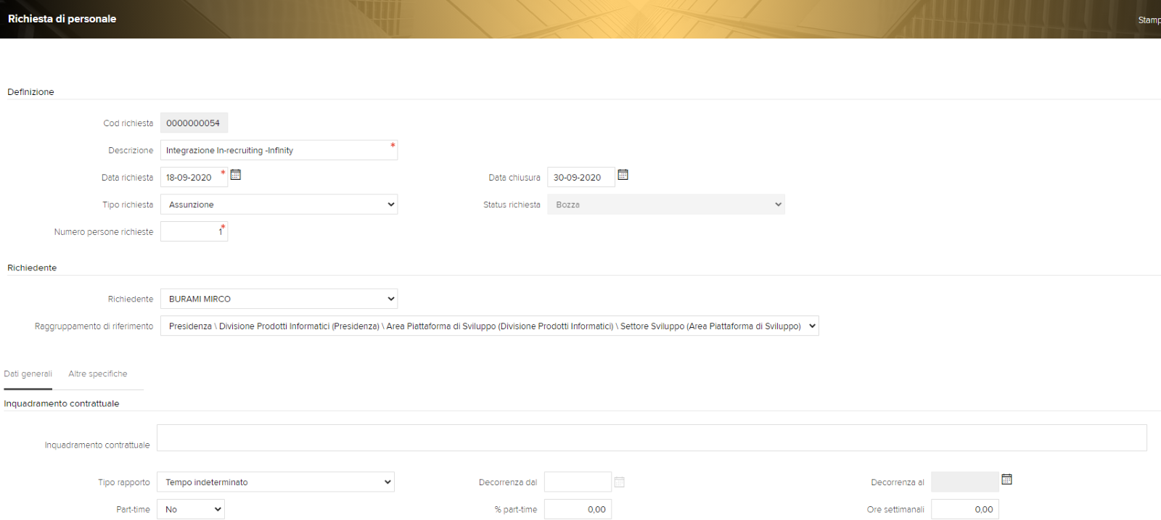
Task: Click the Data richiesta date field
Action: tap(194, 178)
